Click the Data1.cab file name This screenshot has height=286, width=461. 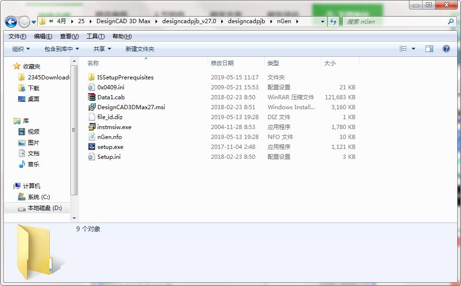point(111,97)
